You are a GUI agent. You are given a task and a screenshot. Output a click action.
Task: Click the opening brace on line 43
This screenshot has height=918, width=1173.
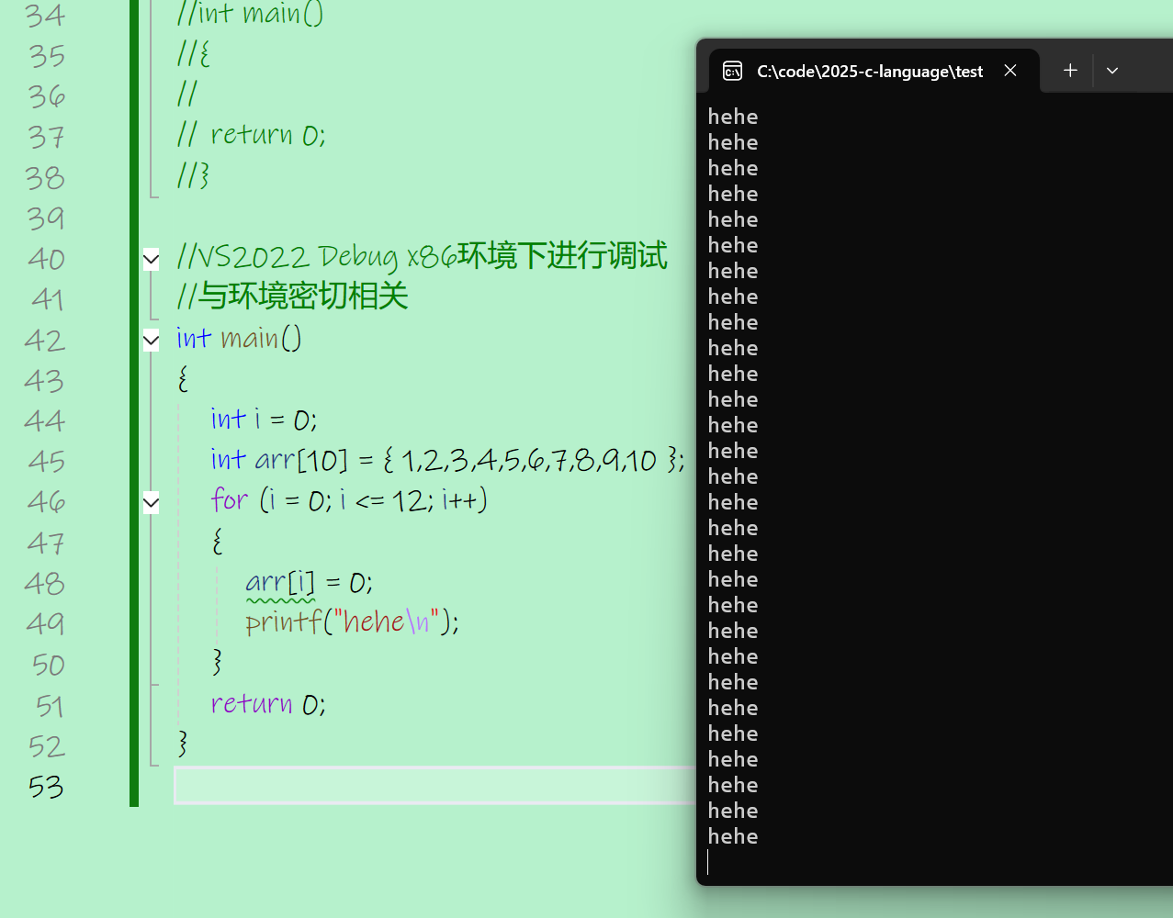(183, 378)
